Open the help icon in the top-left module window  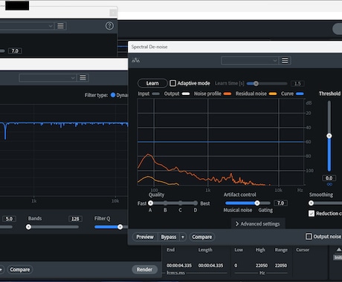pos(109,26)
